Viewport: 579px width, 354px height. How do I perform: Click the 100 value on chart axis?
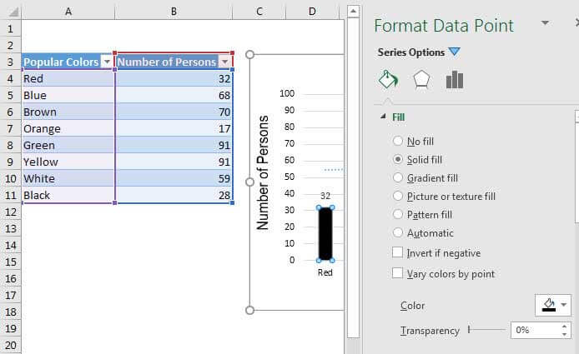(287, 93)
